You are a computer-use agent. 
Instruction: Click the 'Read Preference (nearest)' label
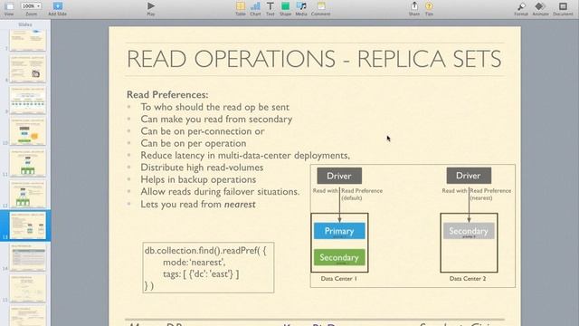pyautogui.click(x=490, y=195)
